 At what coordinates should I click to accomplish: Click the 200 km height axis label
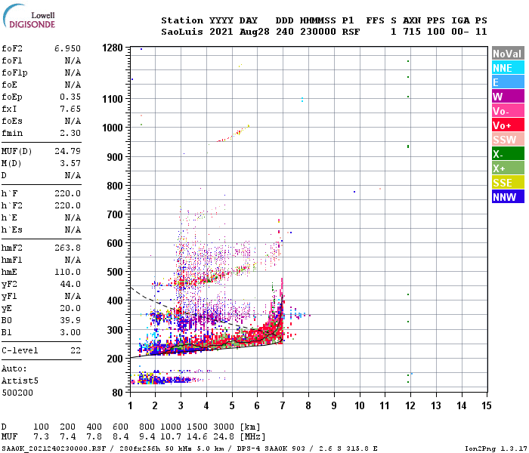[x=115, y=359]
